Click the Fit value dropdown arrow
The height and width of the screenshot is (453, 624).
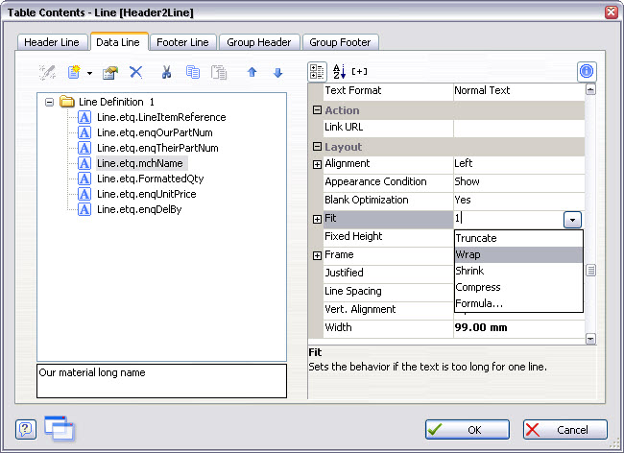(x=572, y=220)
